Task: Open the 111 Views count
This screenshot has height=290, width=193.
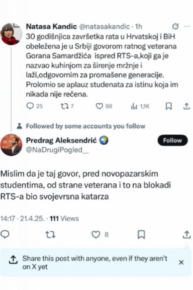Action: click(64, 218)
